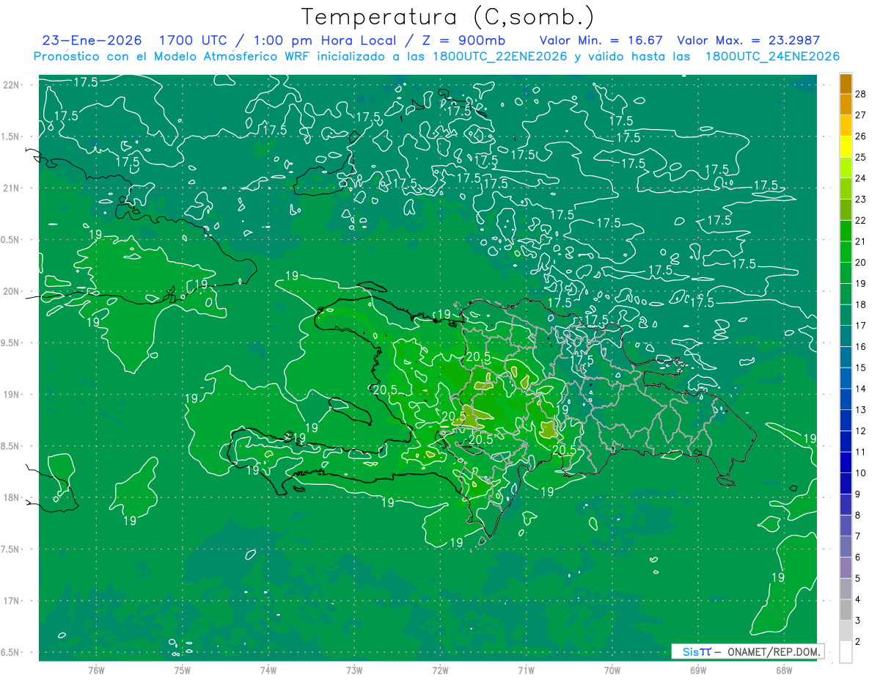This screenshot has width=880, height=680.
Task: Click the colorbar legend label '8'
Action: tap(858, 516)
